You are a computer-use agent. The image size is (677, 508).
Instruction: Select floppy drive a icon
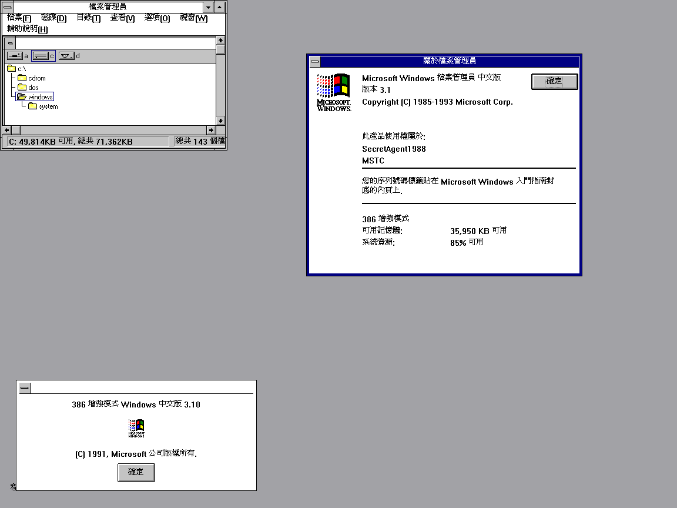15,56
